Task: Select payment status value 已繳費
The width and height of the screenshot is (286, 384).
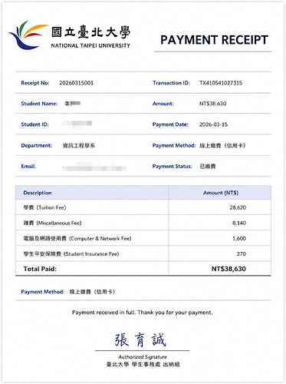Action: 208,167
